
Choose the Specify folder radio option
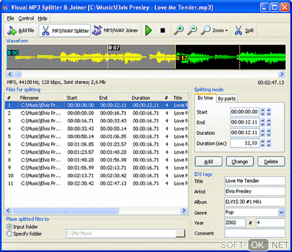pos(9,234)
